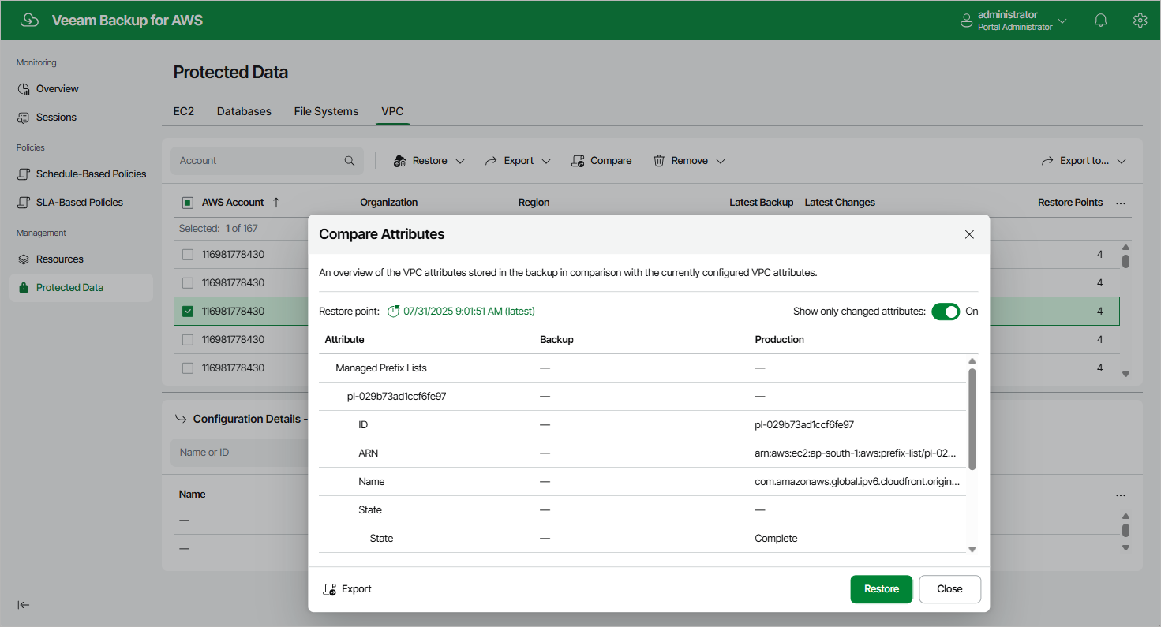The image size is (1161, 627).
Task: Click the Latest Backup column header
Action: coord(761,203)
